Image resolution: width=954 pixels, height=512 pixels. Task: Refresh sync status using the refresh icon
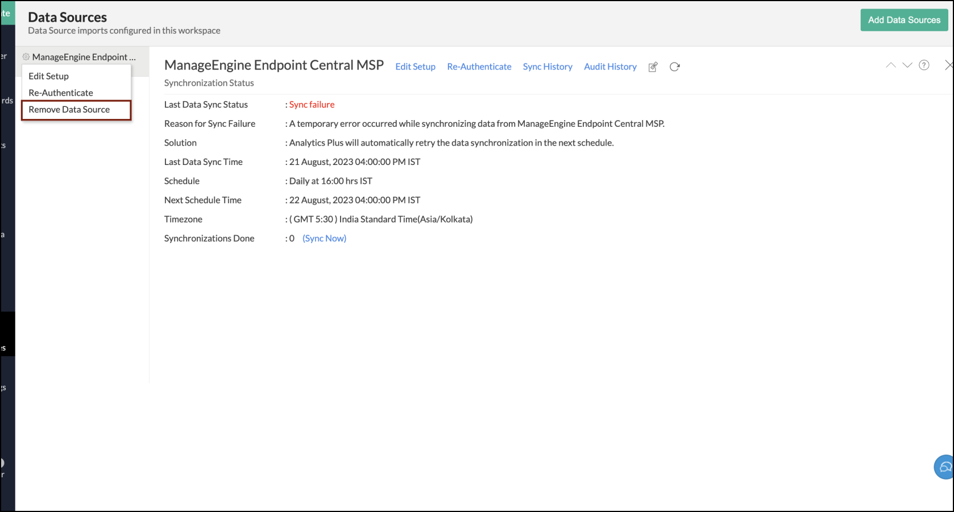674,67
